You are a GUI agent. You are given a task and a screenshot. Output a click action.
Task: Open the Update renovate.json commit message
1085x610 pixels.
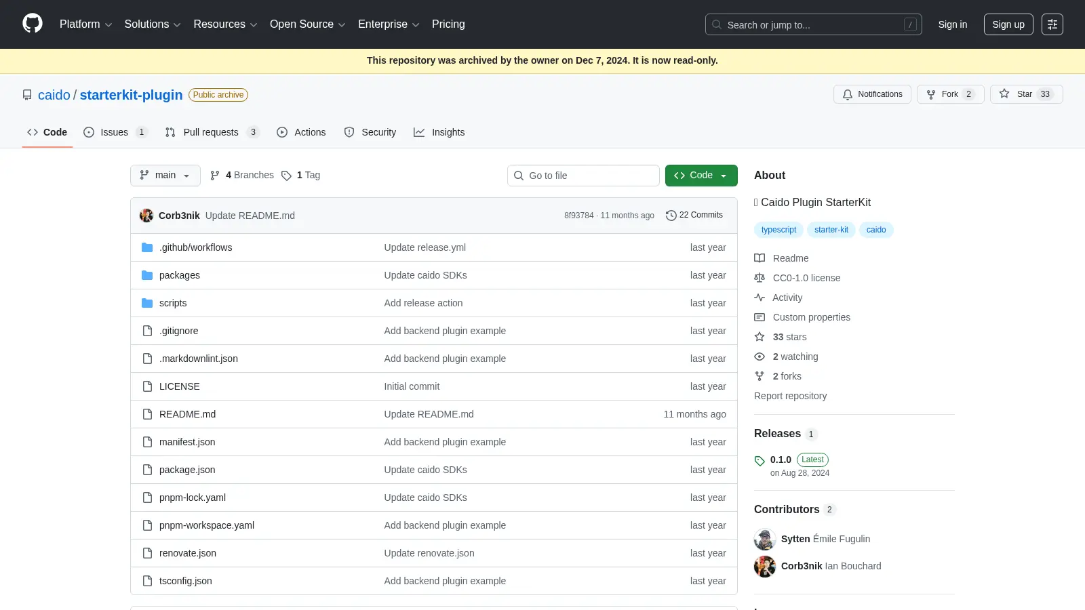(429, 553)
